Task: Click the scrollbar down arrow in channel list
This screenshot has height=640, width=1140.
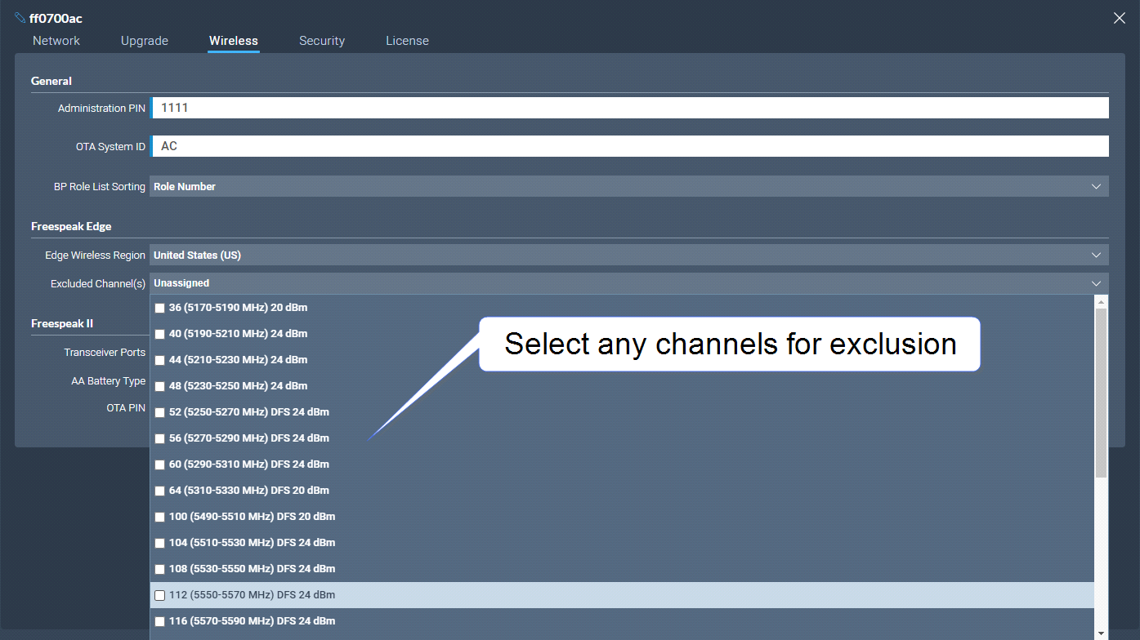Action: coord(1101,633)
